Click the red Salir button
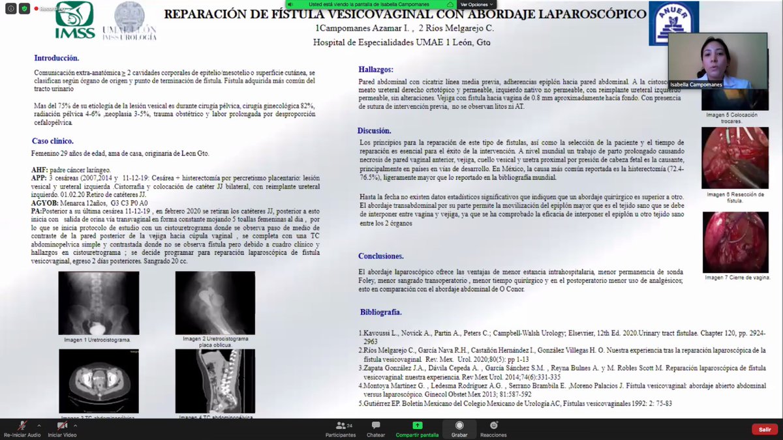The image size is (783, 440). (765, 429)
